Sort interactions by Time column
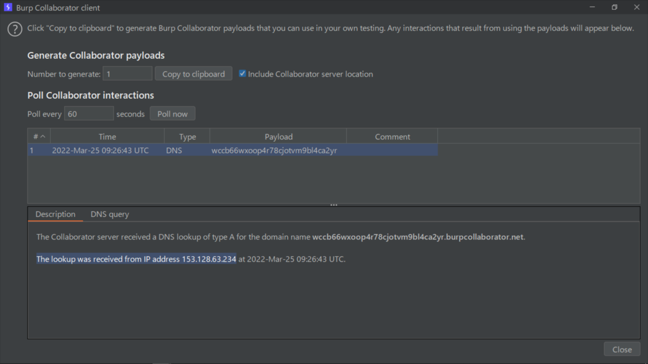Viewport: 648px width, 364px height. click(107, 136)
